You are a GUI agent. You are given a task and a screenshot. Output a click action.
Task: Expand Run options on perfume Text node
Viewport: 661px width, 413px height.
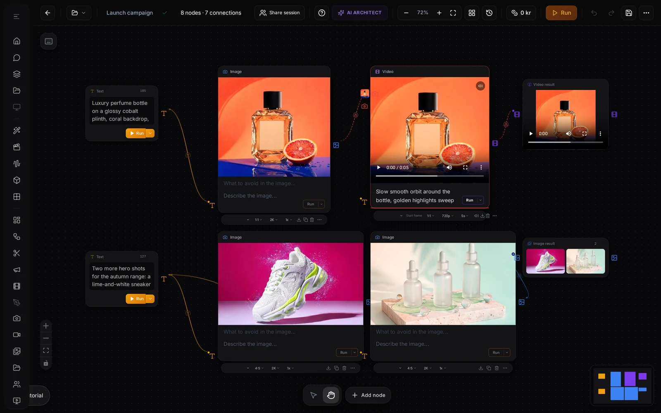click(x=150, y=133)
